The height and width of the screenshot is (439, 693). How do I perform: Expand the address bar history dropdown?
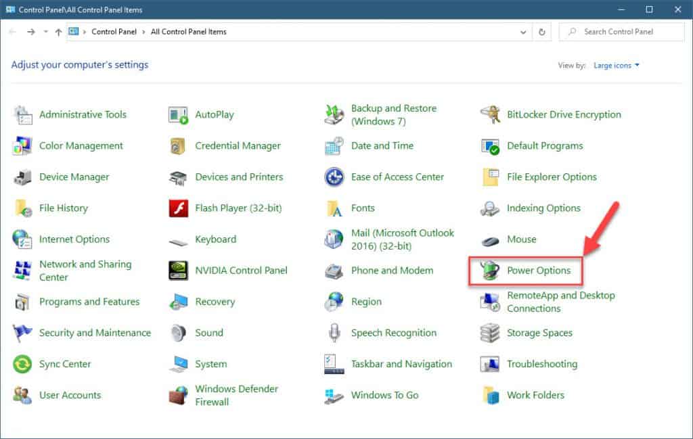pyautogui.click(x=522, y=31)
